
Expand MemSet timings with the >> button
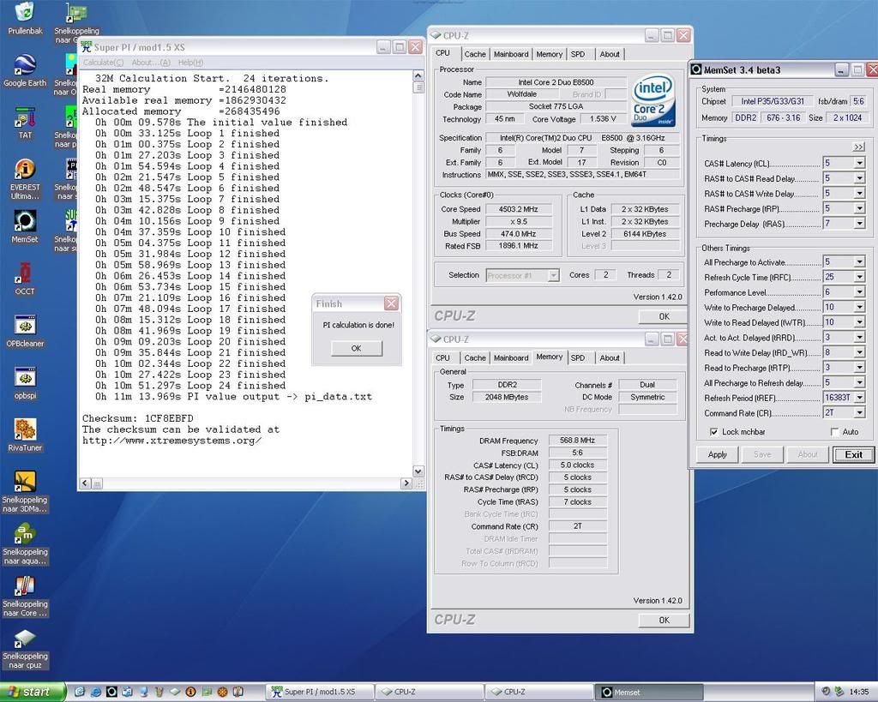858,147
